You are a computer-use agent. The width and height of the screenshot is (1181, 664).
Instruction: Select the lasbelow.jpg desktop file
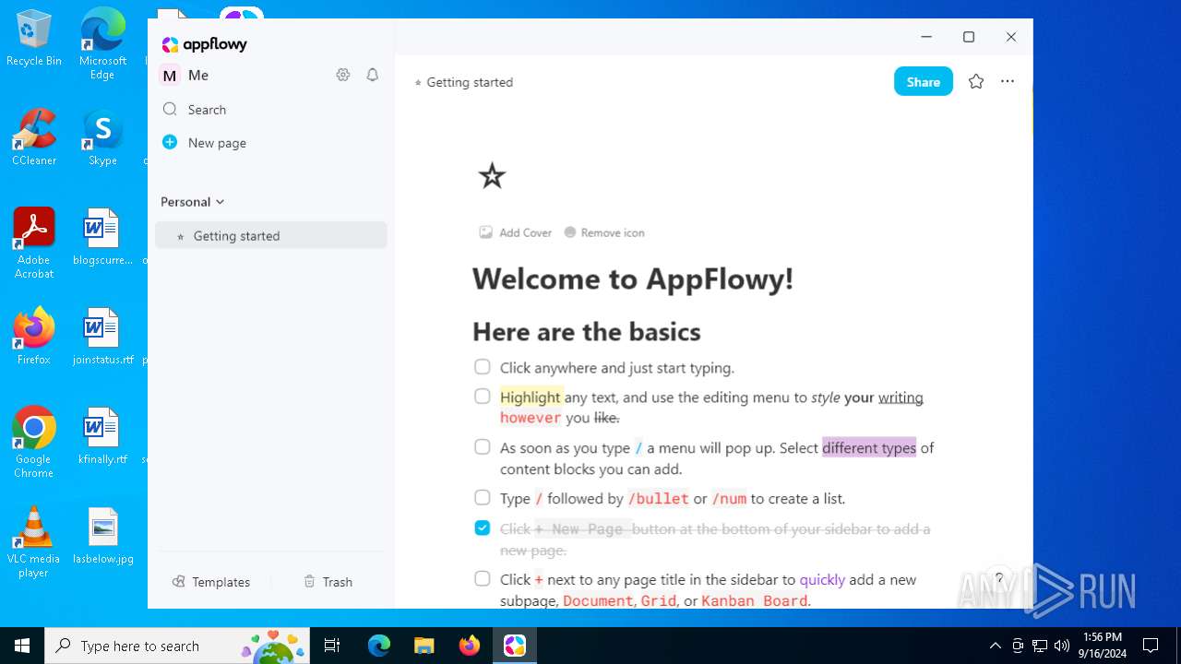[102, 537]
